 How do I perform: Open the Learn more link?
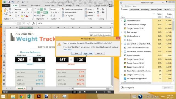tap(67, 50)
